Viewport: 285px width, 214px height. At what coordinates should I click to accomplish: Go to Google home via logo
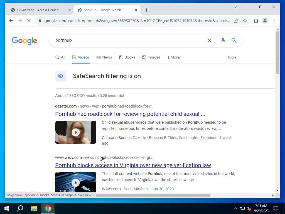[x=24, y=41]
